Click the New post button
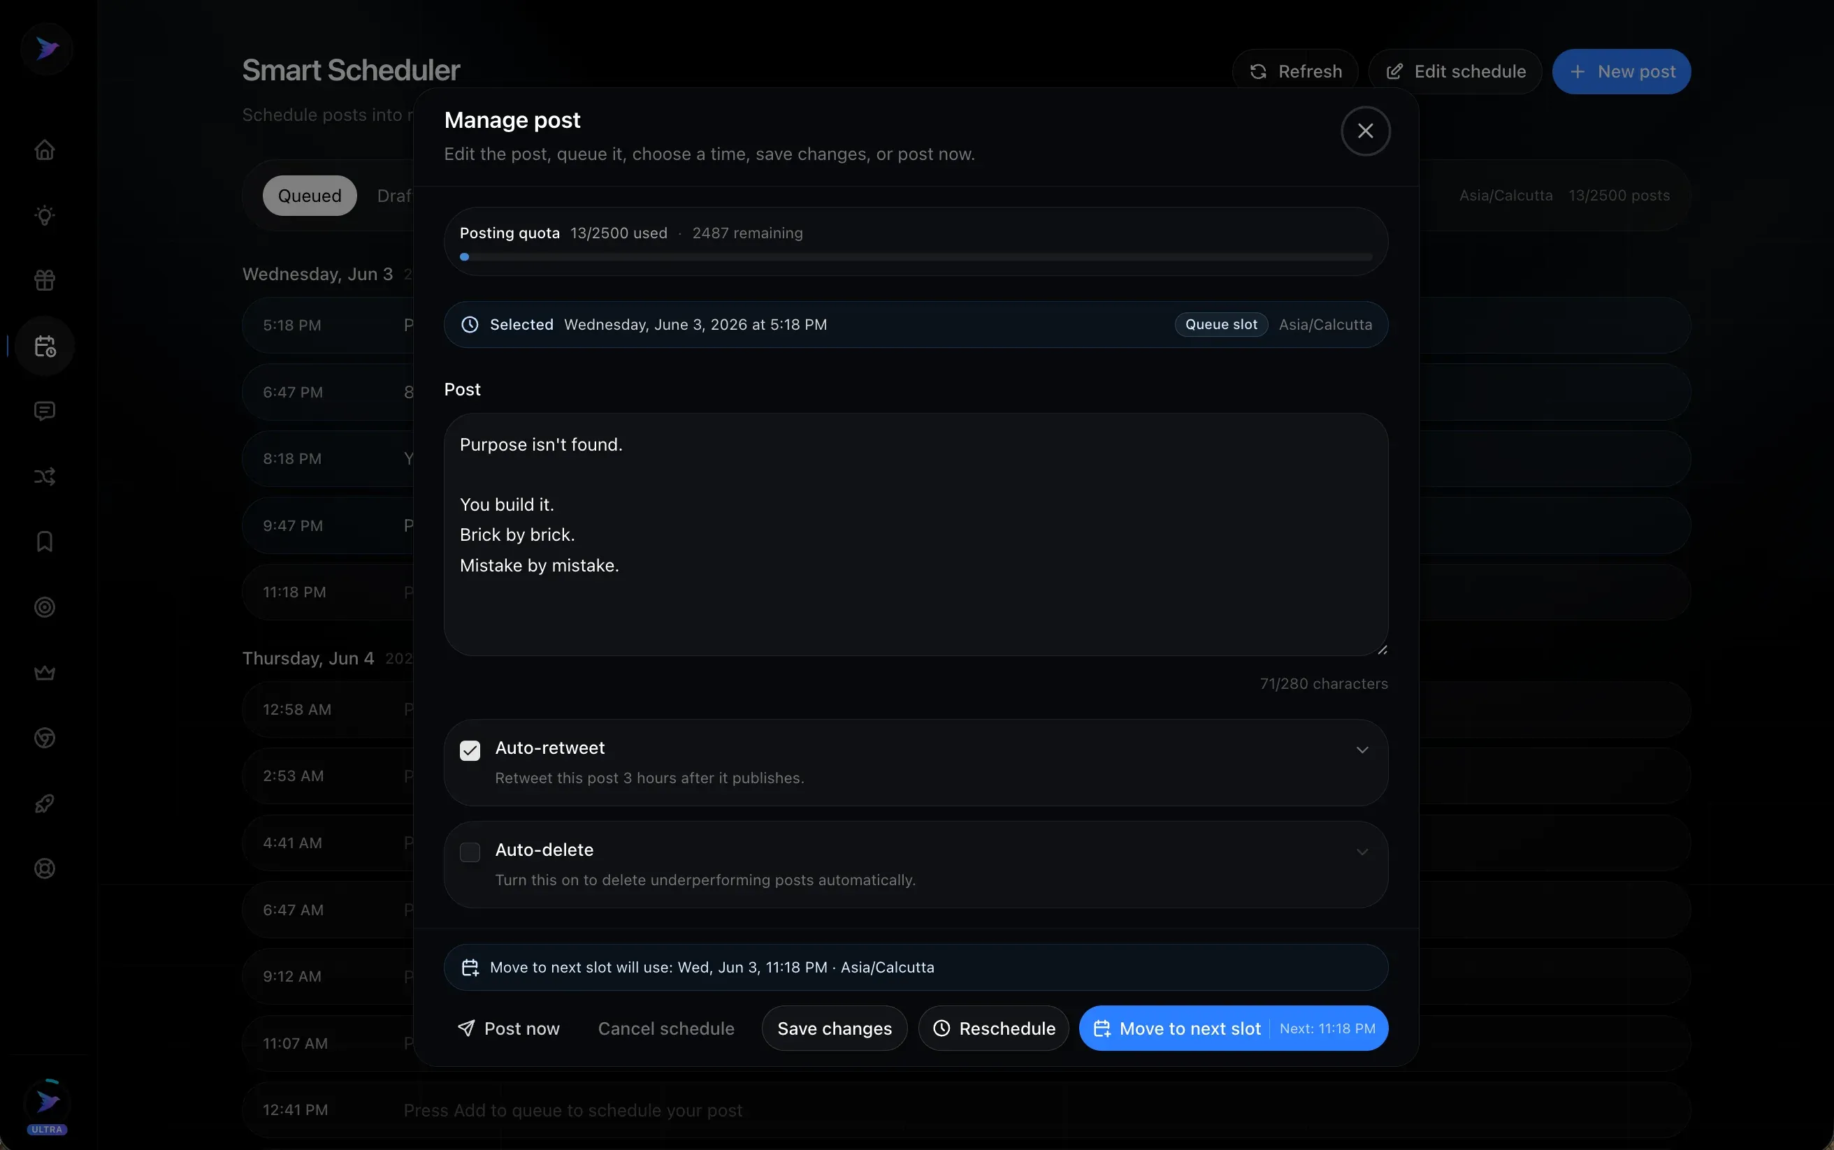This screenshot has width=1834, height=1150. (1621, 71)
